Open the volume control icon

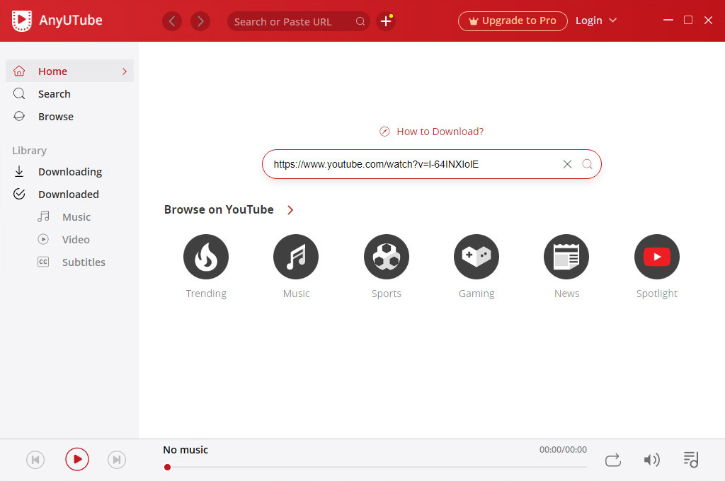652,459
